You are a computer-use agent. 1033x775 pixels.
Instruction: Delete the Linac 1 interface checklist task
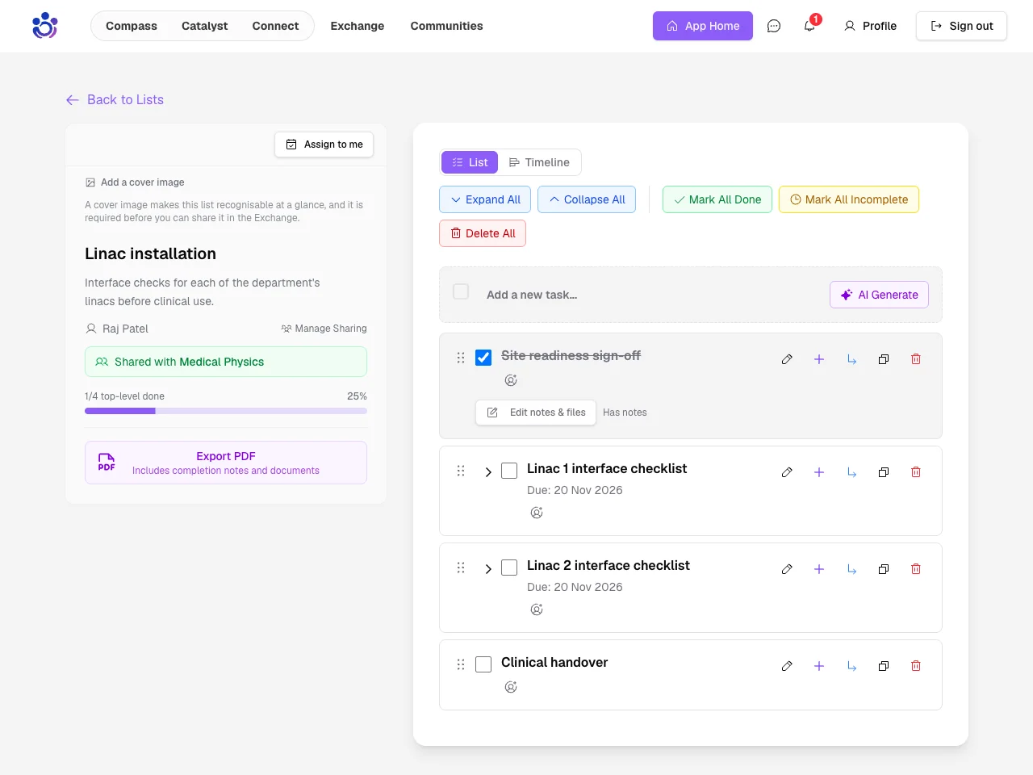tap(916, 472)
